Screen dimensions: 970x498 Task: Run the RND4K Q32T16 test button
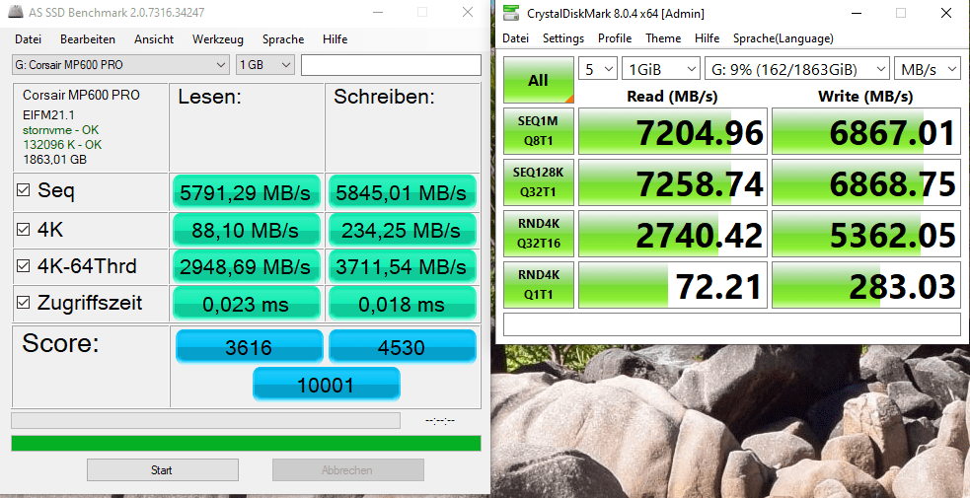[538, 234]
